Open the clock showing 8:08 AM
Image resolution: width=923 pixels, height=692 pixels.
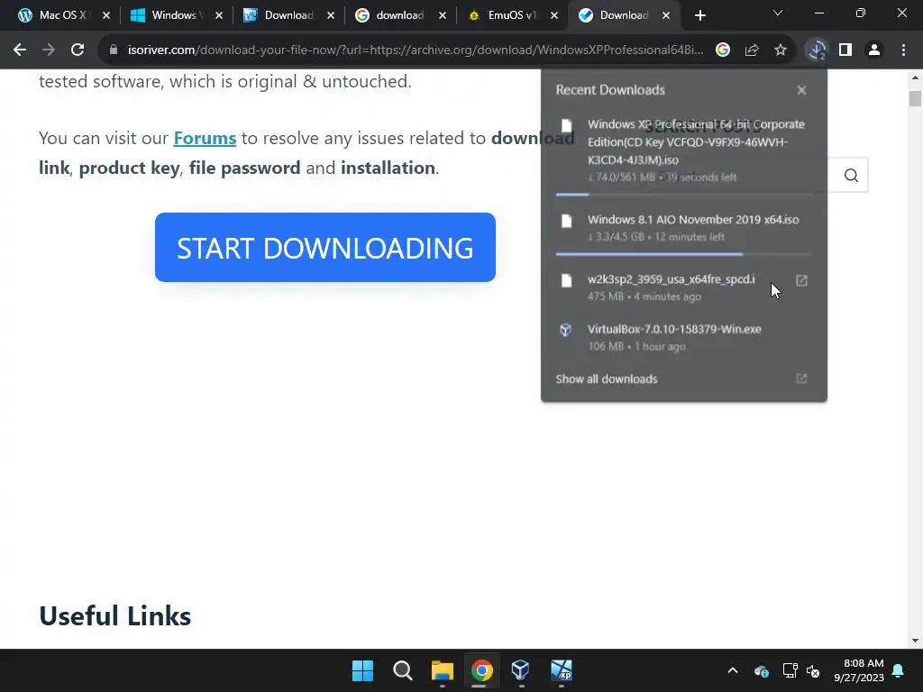[859, 670]
